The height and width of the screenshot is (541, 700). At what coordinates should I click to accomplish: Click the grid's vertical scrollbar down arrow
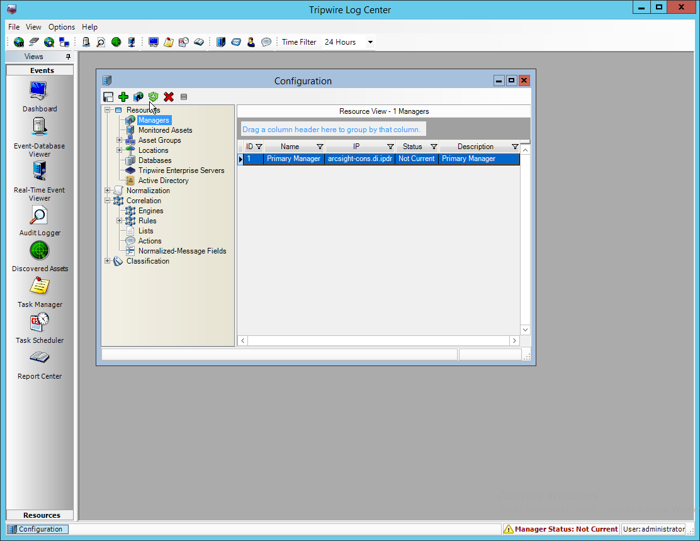[525, 330]
